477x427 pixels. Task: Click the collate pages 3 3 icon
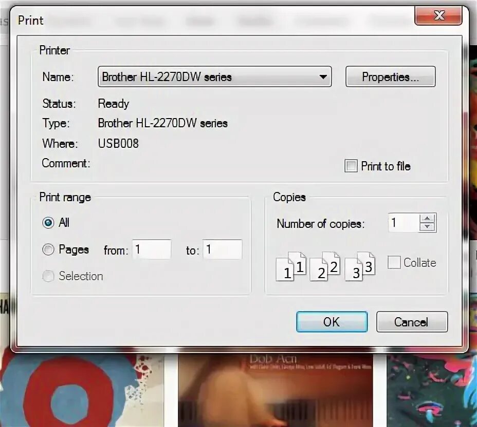(x=360, y=266)
